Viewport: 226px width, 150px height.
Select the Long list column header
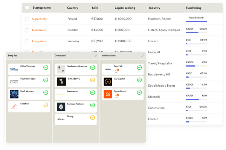12,55
